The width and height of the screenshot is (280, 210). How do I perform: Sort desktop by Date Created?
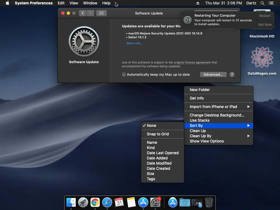162,168
